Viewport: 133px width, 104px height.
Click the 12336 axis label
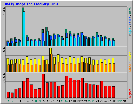point(4,11)
